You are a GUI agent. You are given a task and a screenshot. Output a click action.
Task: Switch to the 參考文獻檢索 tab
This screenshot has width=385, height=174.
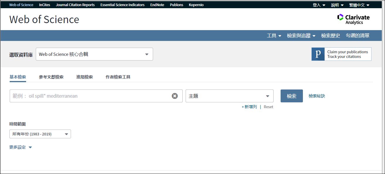51,77
